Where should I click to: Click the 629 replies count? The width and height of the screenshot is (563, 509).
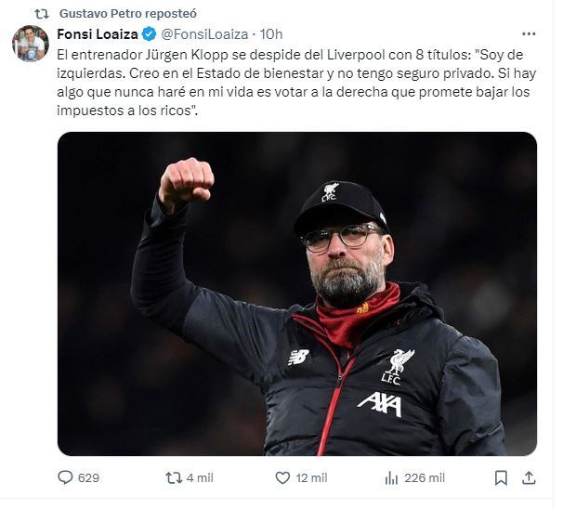[89, 477]
